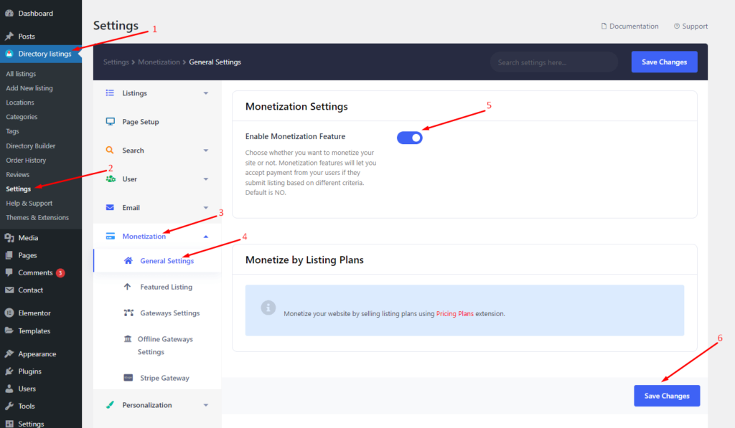This screenshot has height=428, width=735.
Task: Click the Users person icon
Action: pyautogui.click(x=9, y=388)
